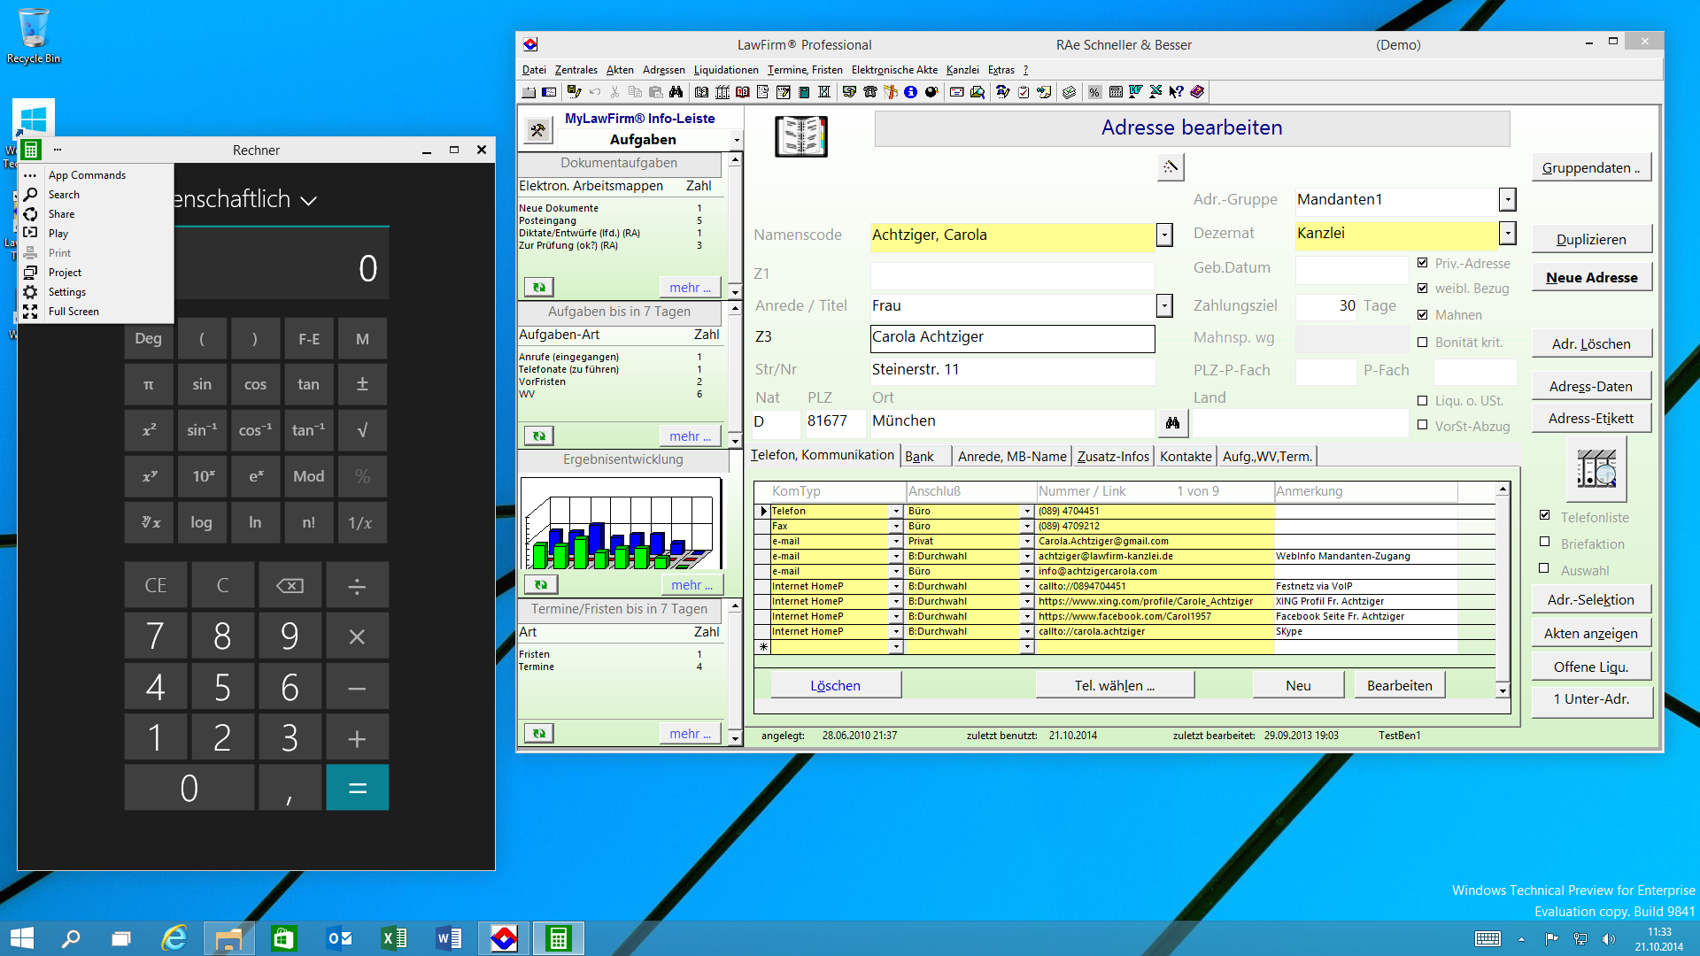This screenshot has width=1700, height=956.
Task: Click the help arrow question-mark toolbar icon
Action: [x=1176, y=92]
